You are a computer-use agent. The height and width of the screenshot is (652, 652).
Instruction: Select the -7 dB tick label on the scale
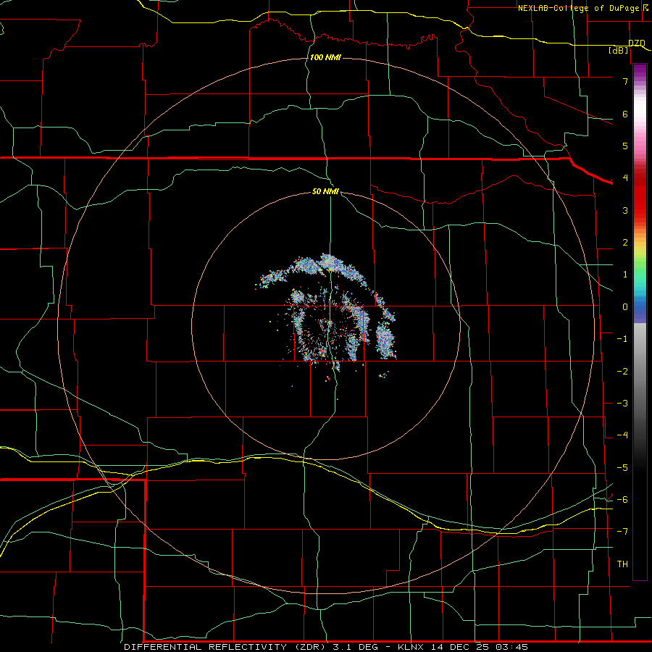(x=622, y=532)
